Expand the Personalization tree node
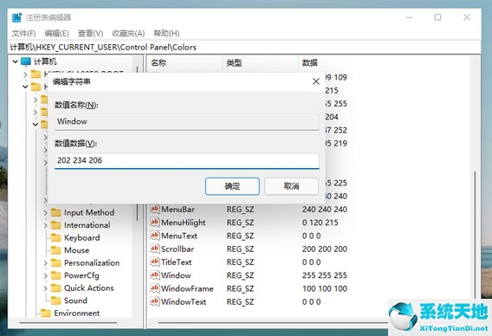The width and height of the screenshot is (492, 336). 46,263
